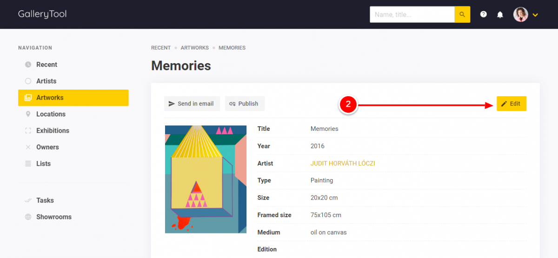The height and width of the screenshot is (258, 558).
Task: Click the year value 2016
Action: point(318,146)
